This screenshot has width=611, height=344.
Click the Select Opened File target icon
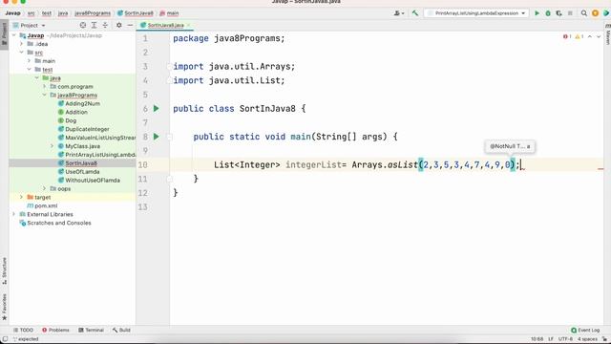[83, 25]
